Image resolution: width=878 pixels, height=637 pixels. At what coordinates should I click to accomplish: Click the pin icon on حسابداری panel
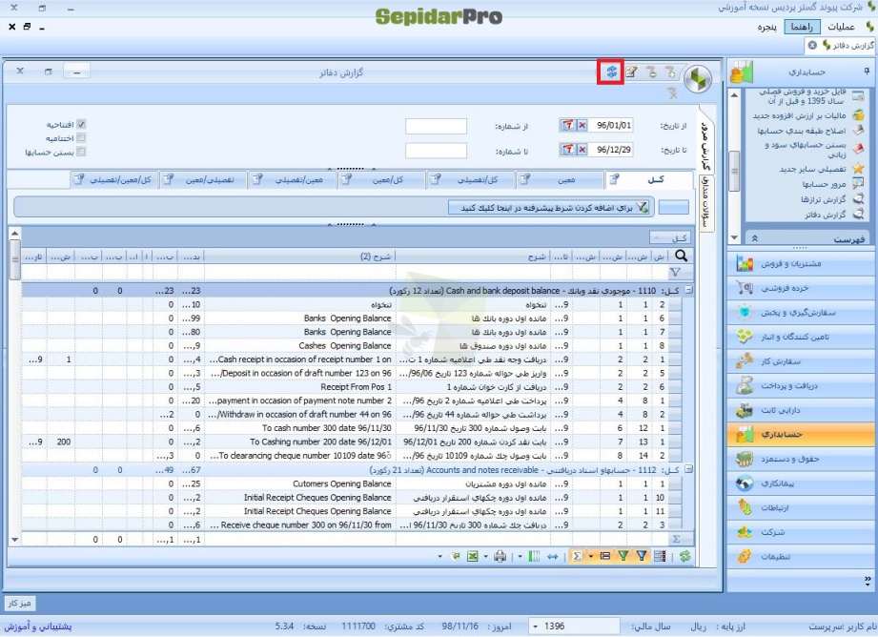coord(867,72)
